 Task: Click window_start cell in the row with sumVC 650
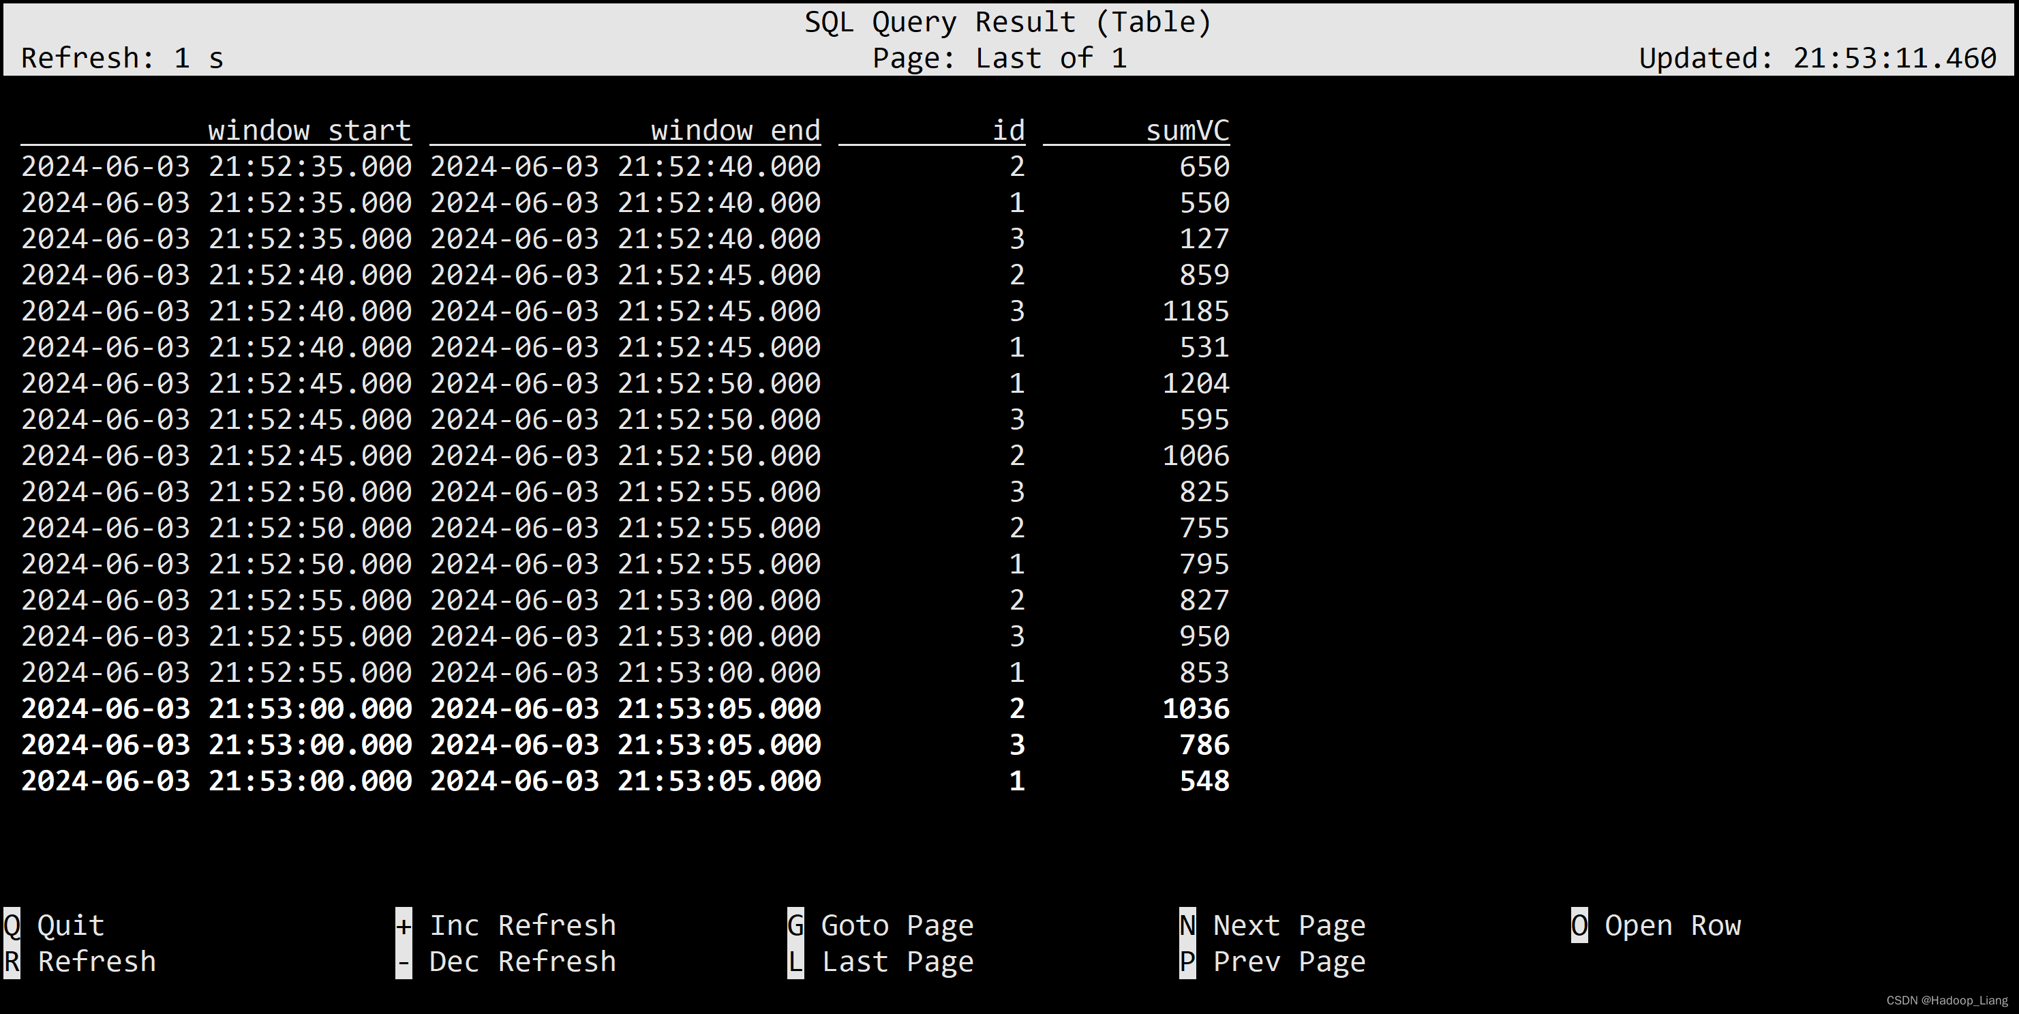[x=216, y=166]
